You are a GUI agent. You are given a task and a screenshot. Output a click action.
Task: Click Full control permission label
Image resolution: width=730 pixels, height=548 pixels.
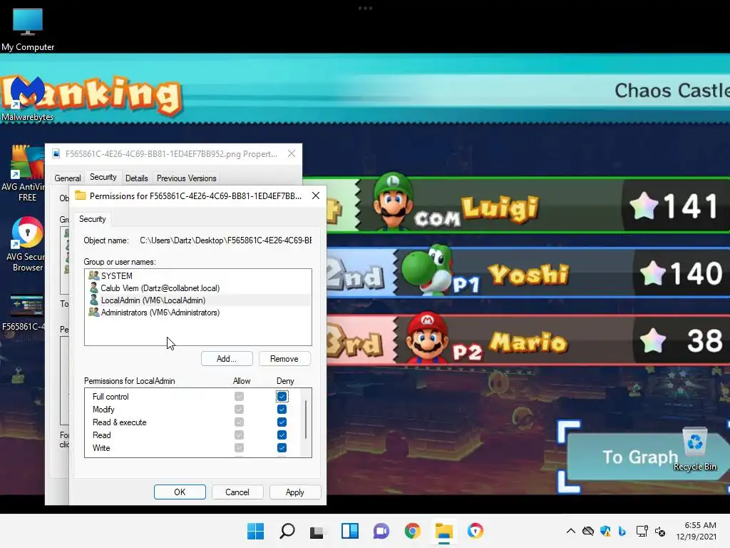pyautogui.click(x=110, y=397)
